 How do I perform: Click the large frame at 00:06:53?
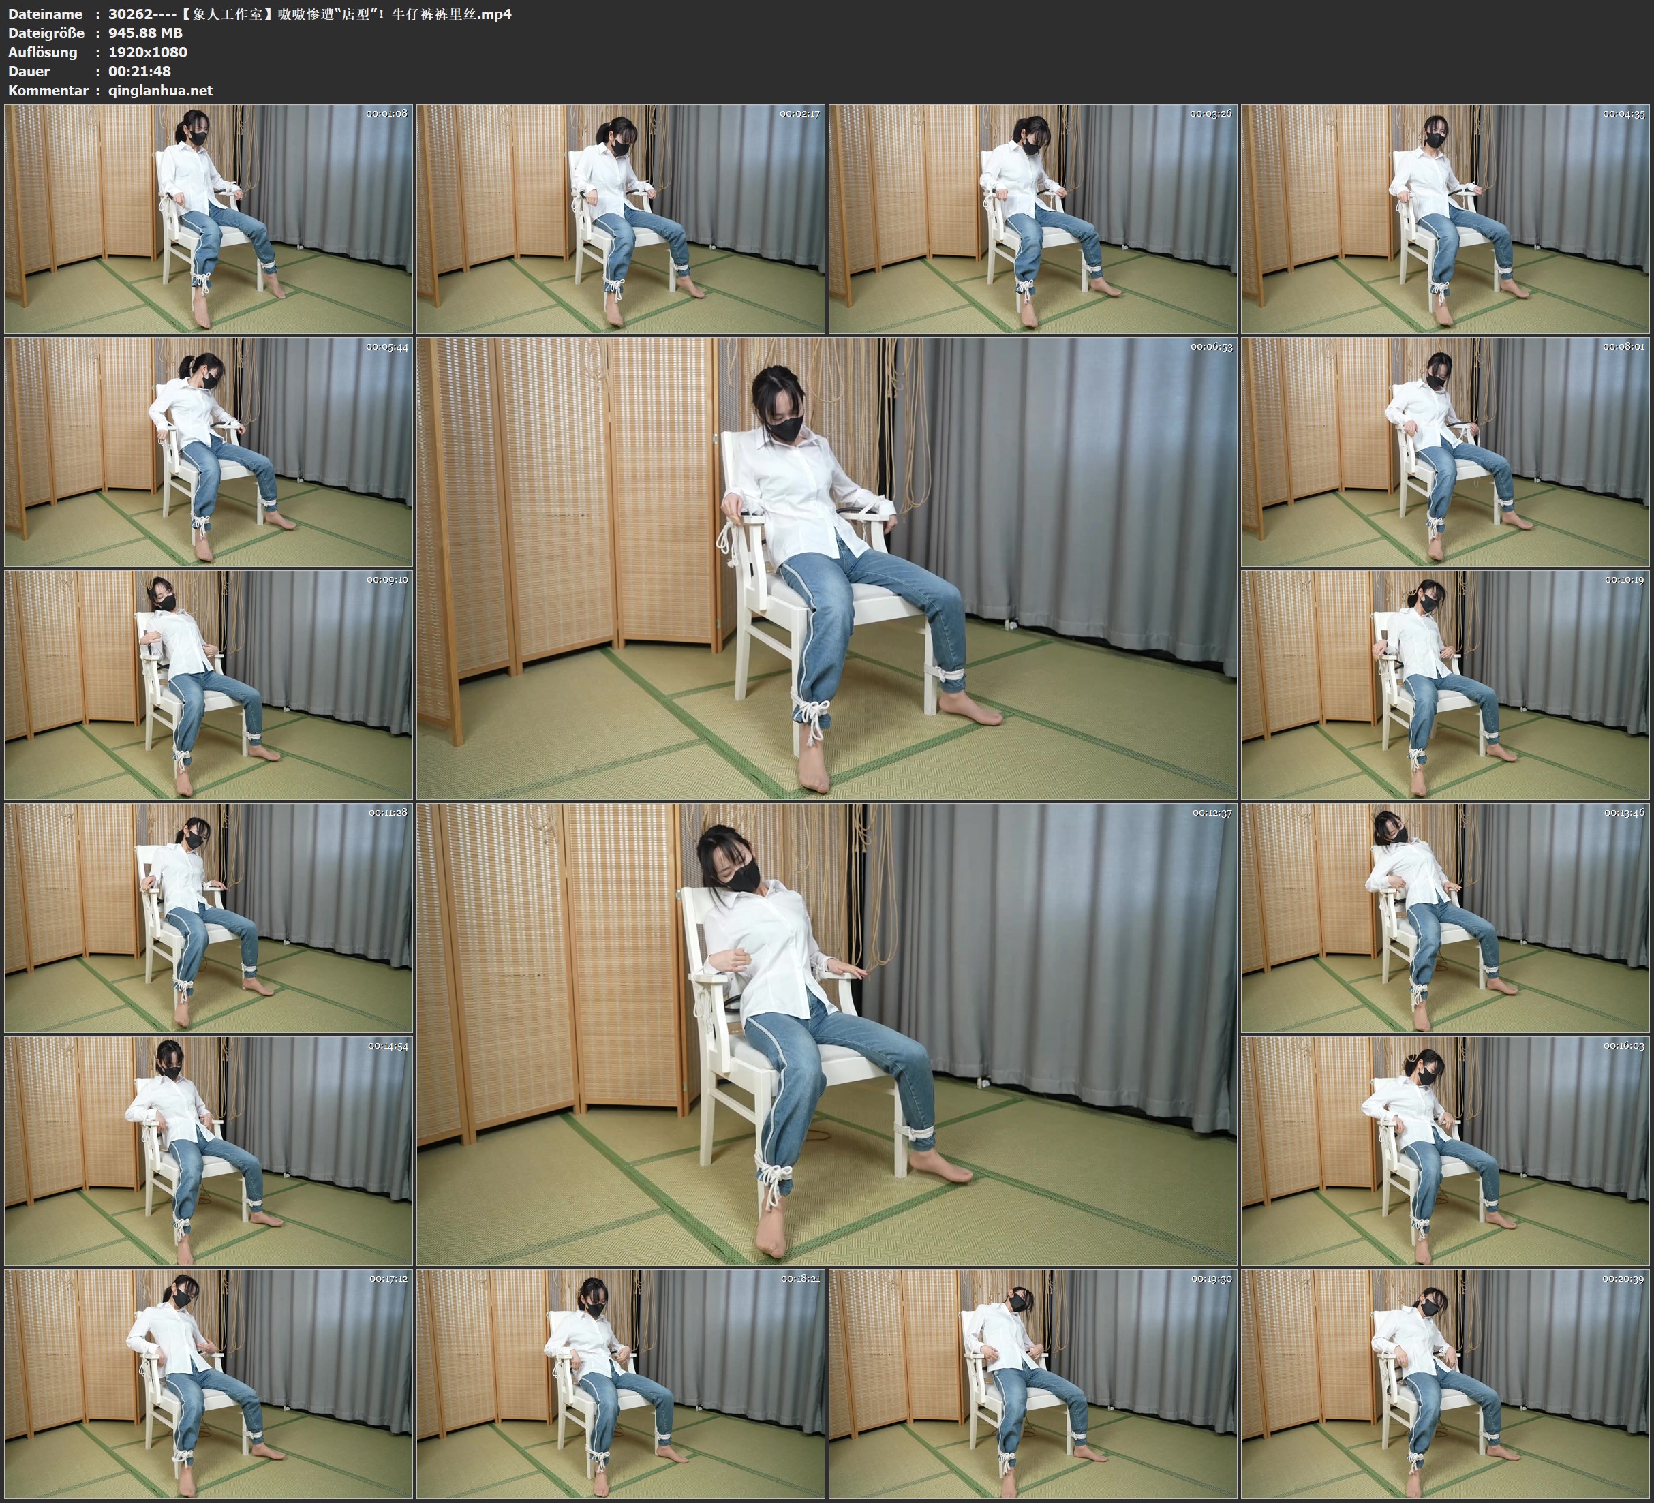click(826, 568)
